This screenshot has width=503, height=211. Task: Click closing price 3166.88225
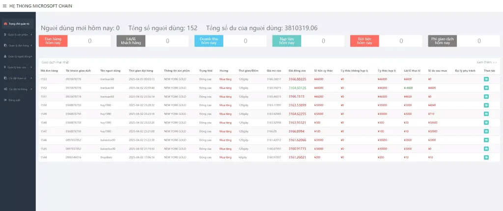[297, 79]
